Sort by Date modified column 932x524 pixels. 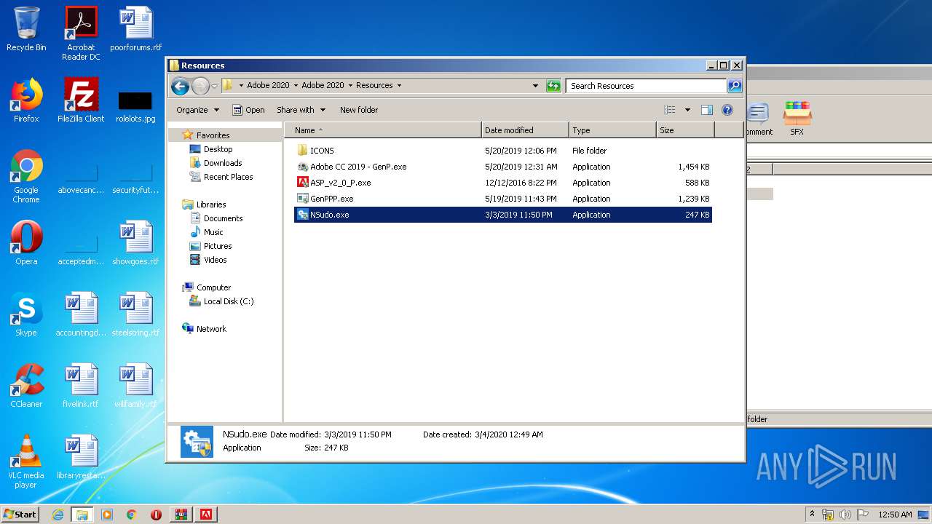point(525,130)
